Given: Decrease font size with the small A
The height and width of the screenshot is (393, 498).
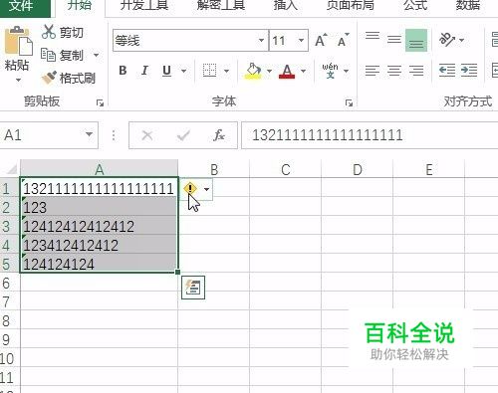Looking at the screenshot, I should tap(344, 41).
